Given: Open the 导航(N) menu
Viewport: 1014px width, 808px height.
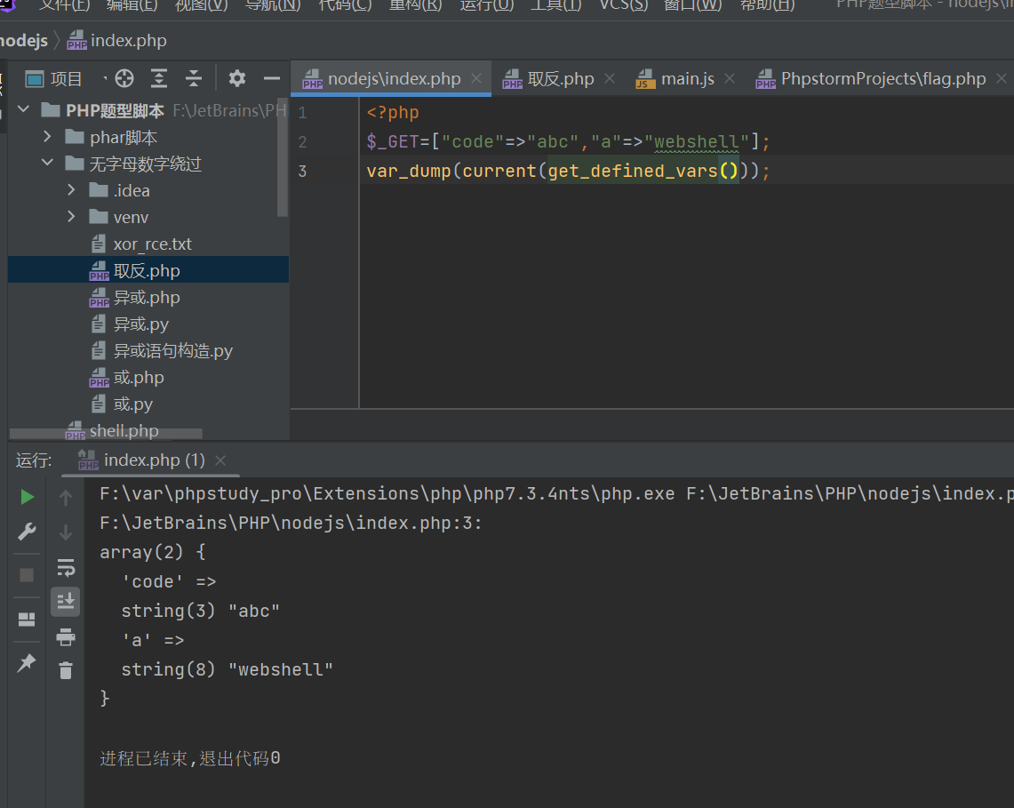Looking at the screenshot, I should pyautogui.click(x=273, y=5).
